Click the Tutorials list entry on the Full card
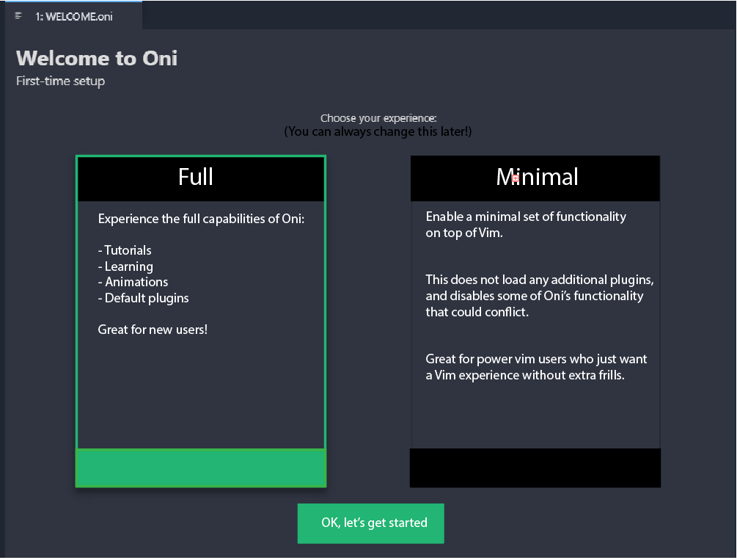 coord(125,250)
